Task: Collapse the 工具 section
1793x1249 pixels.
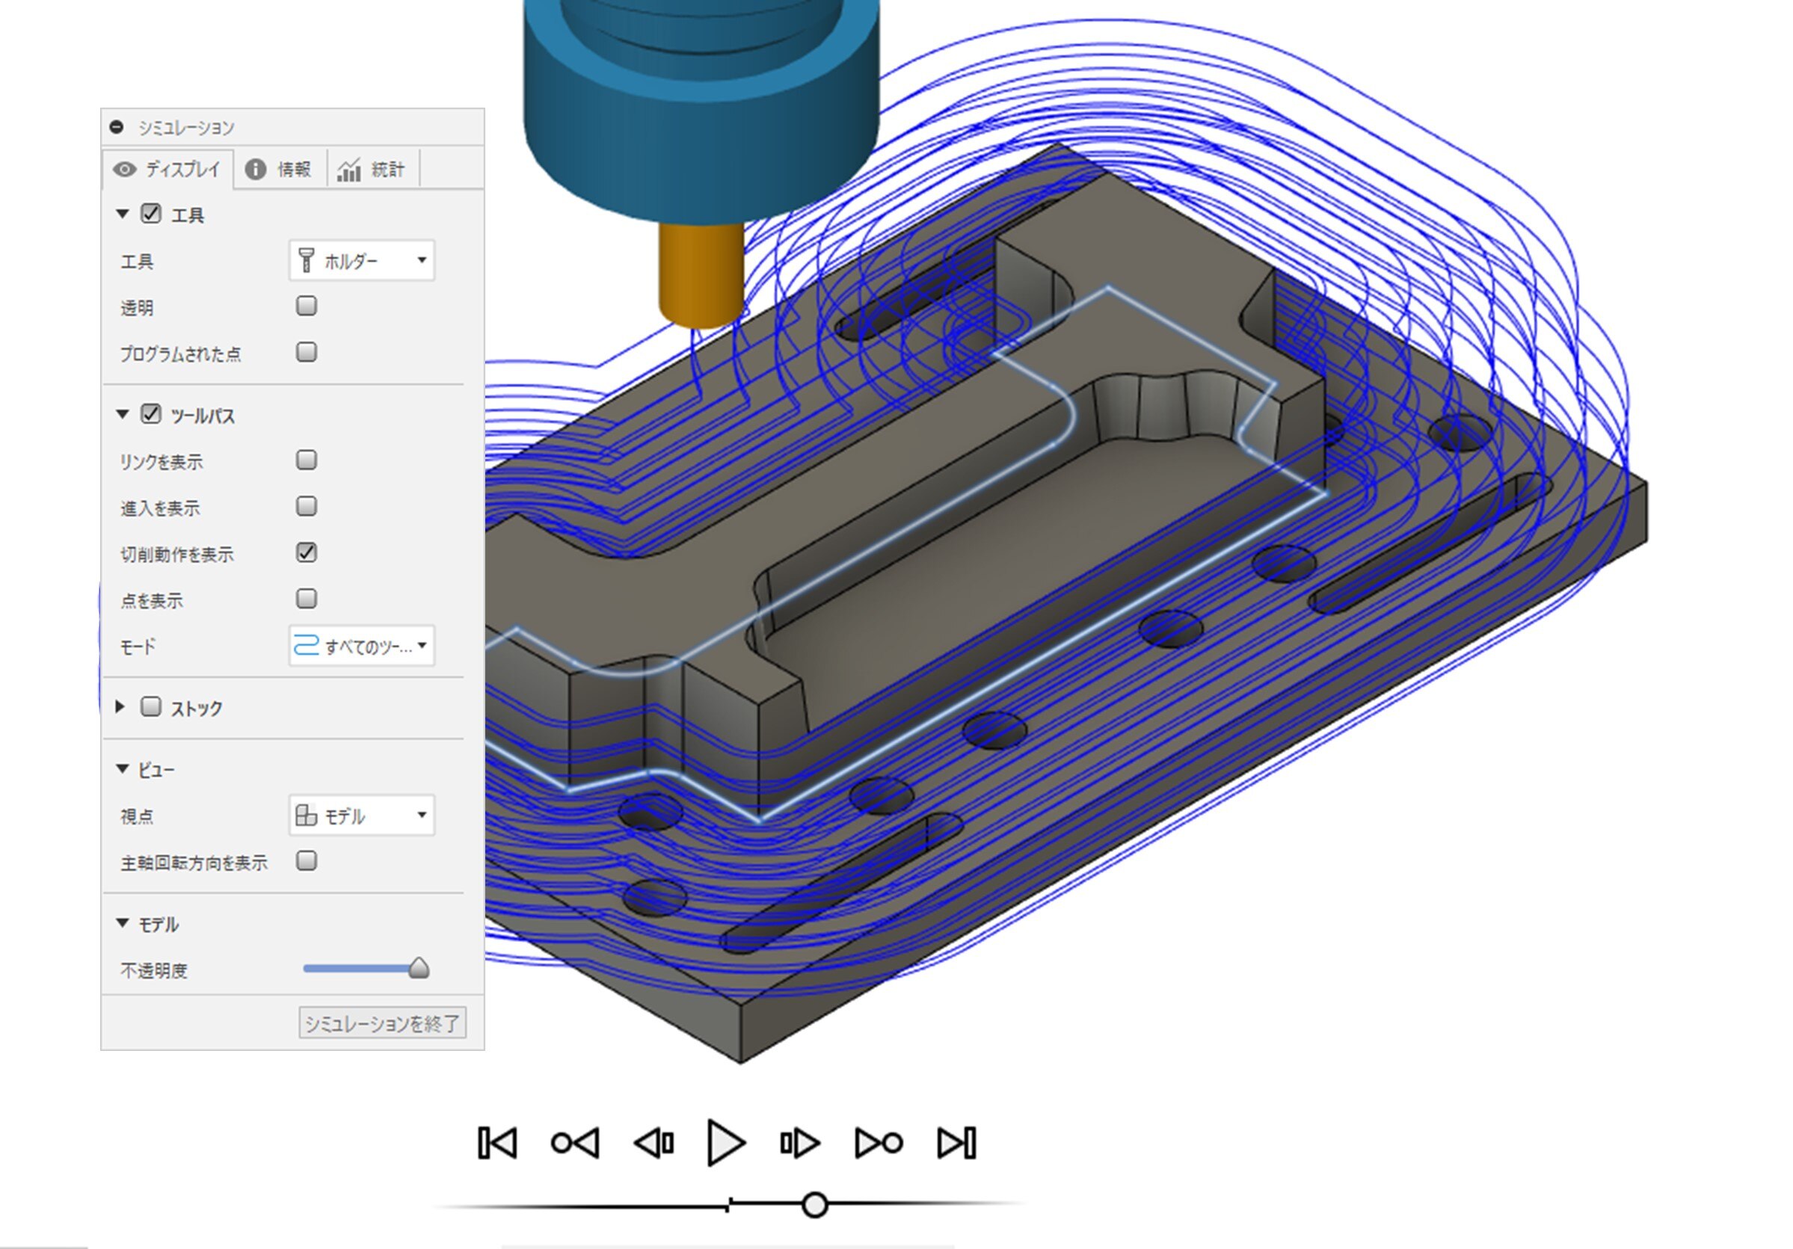Action: 122,214
